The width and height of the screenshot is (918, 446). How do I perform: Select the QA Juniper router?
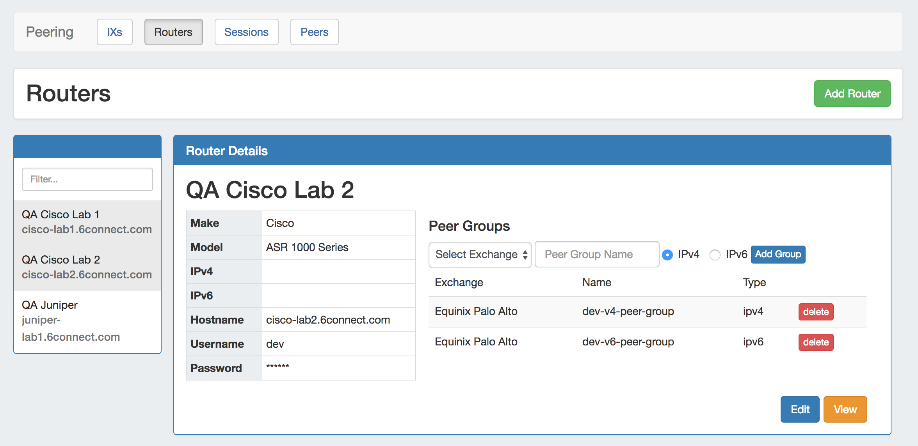click(x=87, y=320)
